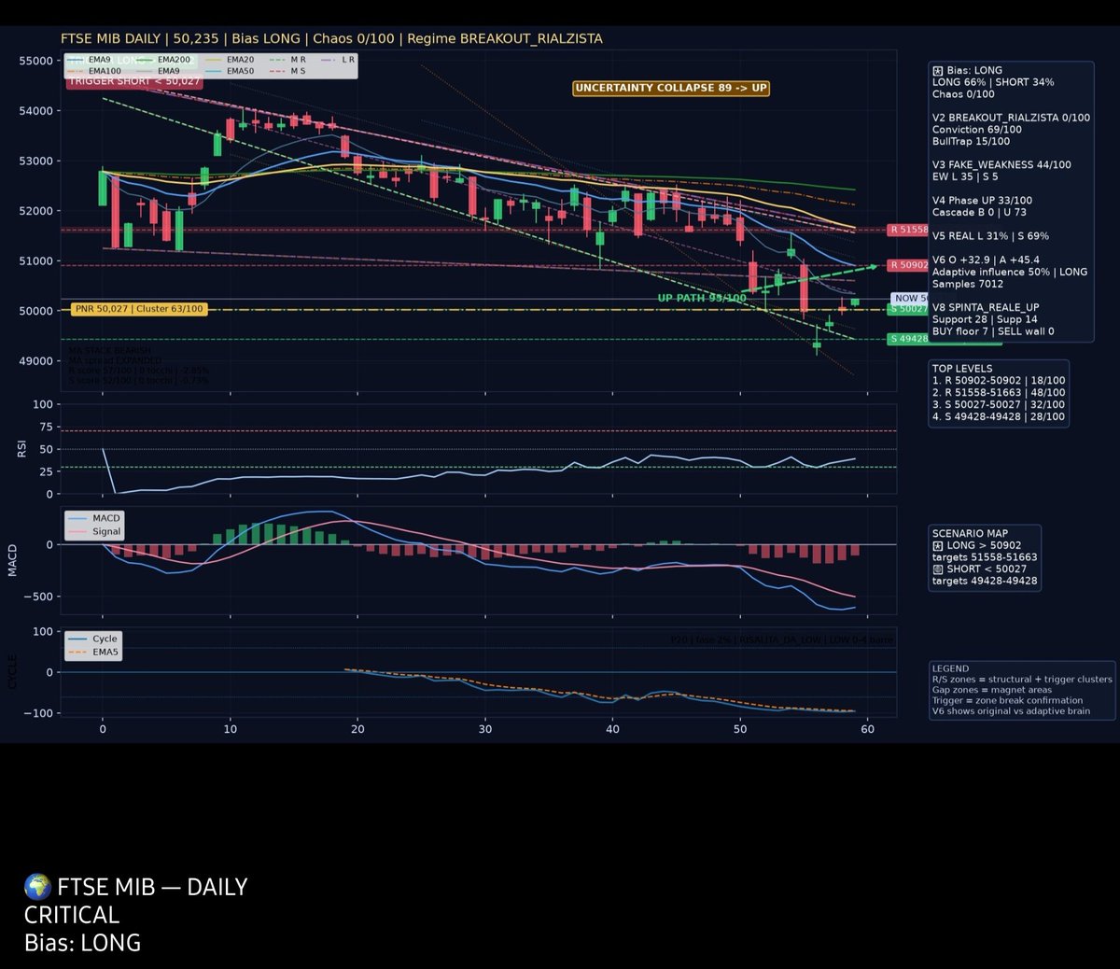Click the EMA200 legend entry

tap(163, 60)
